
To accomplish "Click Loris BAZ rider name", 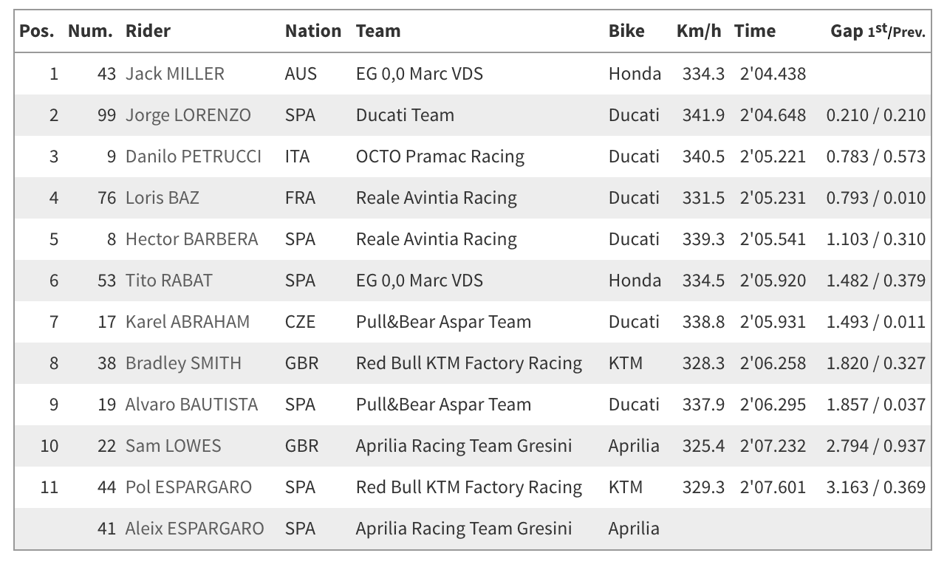I will (162, 198).
